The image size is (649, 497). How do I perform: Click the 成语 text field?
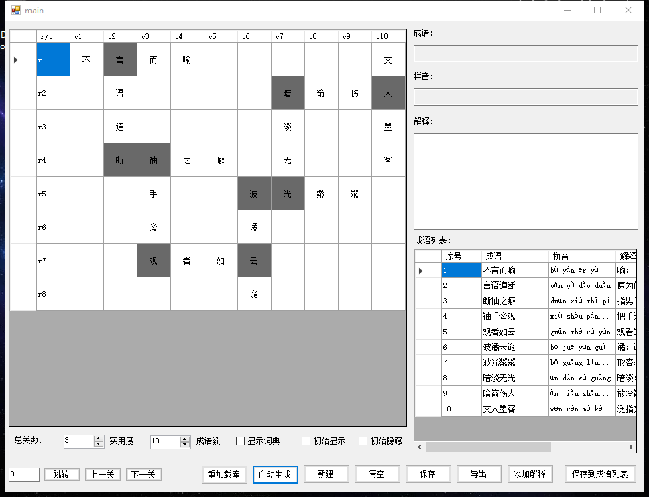click(526, 54)
